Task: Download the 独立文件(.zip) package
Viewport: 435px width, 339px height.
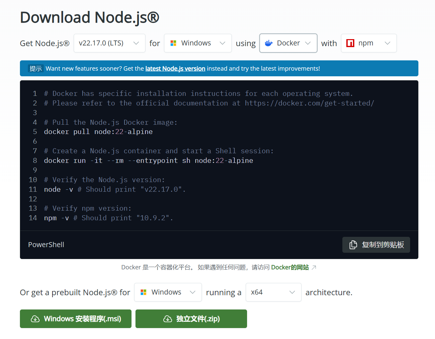Action: point(191,319)
